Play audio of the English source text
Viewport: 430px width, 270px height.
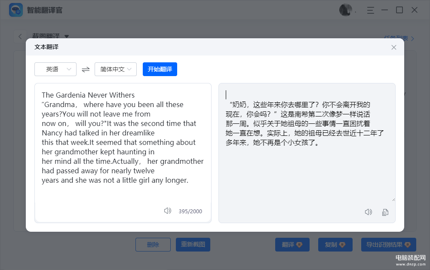[x=168, y=211]
